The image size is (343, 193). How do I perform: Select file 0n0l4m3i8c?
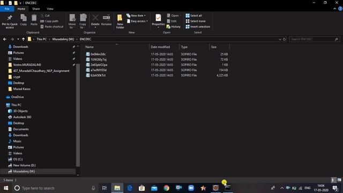tap(98, 54)
